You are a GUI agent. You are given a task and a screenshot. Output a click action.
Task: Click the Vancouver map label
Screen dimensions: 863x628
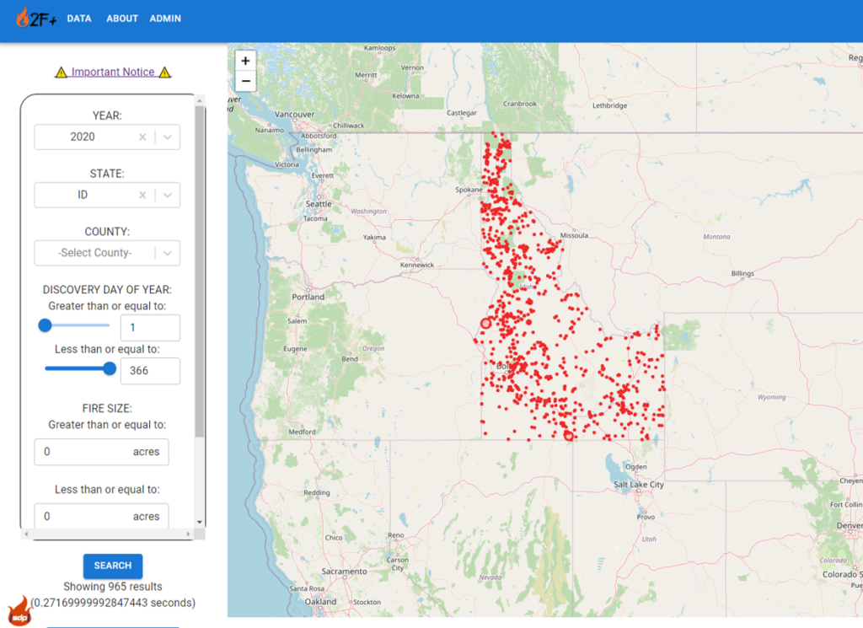pos(294,114)
